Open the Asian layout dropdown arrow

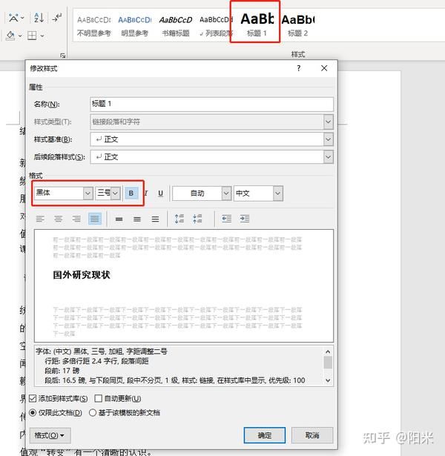click(22, 18)
